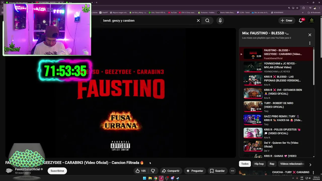Open File Explorer from taskbar
Screen dimensions: 322x181
pos(150,178)
